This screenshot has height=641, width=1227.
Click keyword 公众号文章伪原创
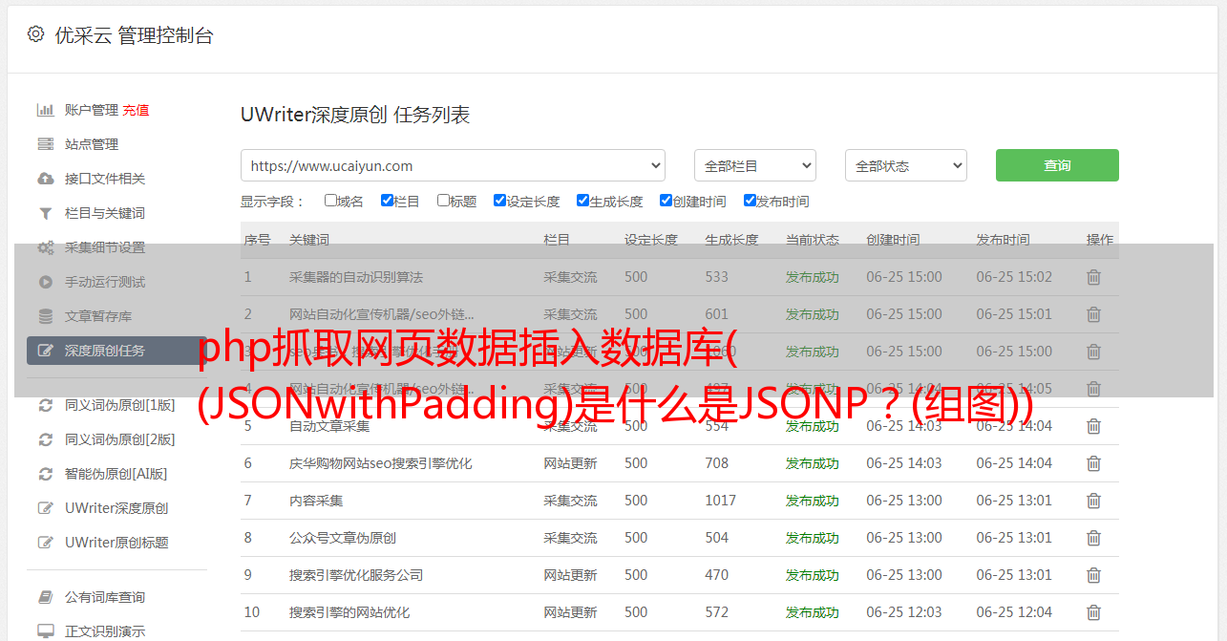[x=343, y=538]
